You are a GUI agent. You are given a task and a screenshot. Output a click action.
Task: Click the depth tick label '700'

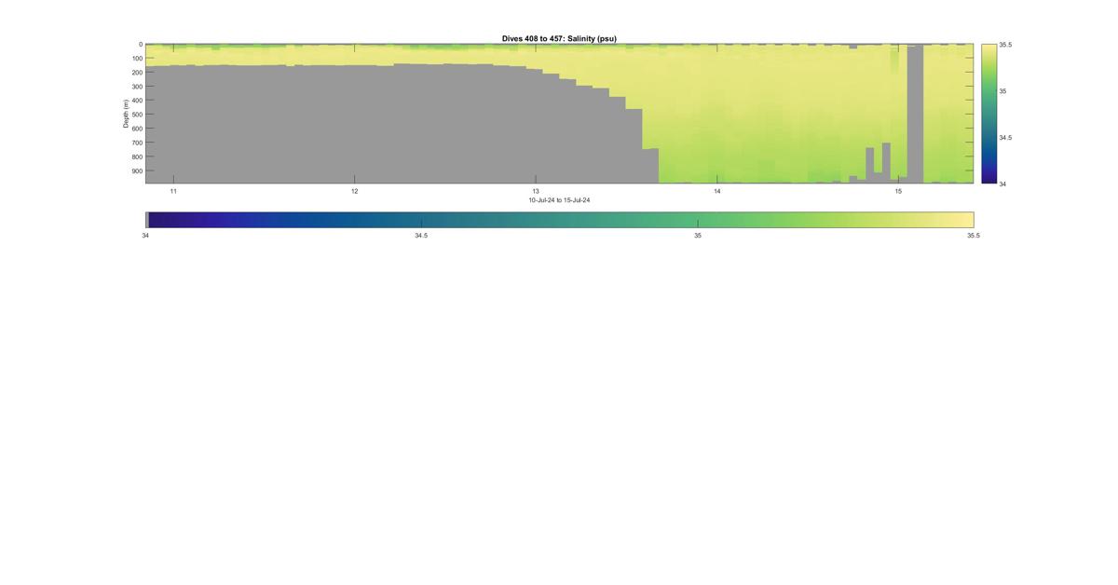137,143
